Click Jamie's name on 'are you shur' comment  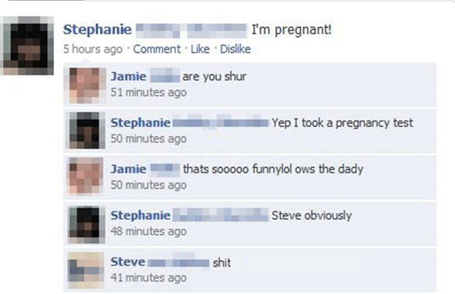point(129,77)
